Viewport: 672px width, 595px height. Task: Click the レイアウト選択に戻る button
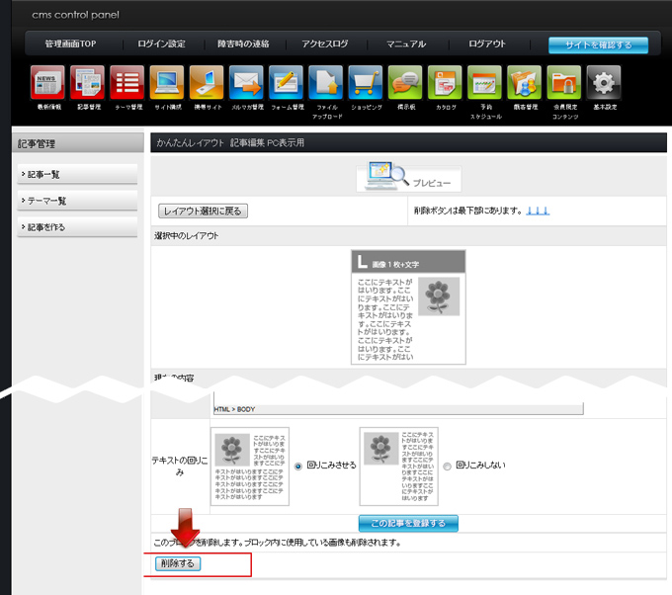pos(202,211)
